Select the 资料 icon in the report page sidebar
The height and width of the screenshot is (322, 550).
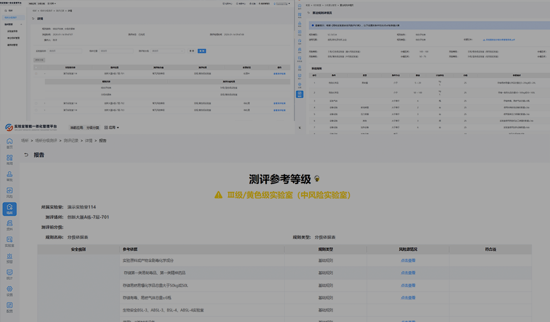pyautogui.click(x=9, y=224)
